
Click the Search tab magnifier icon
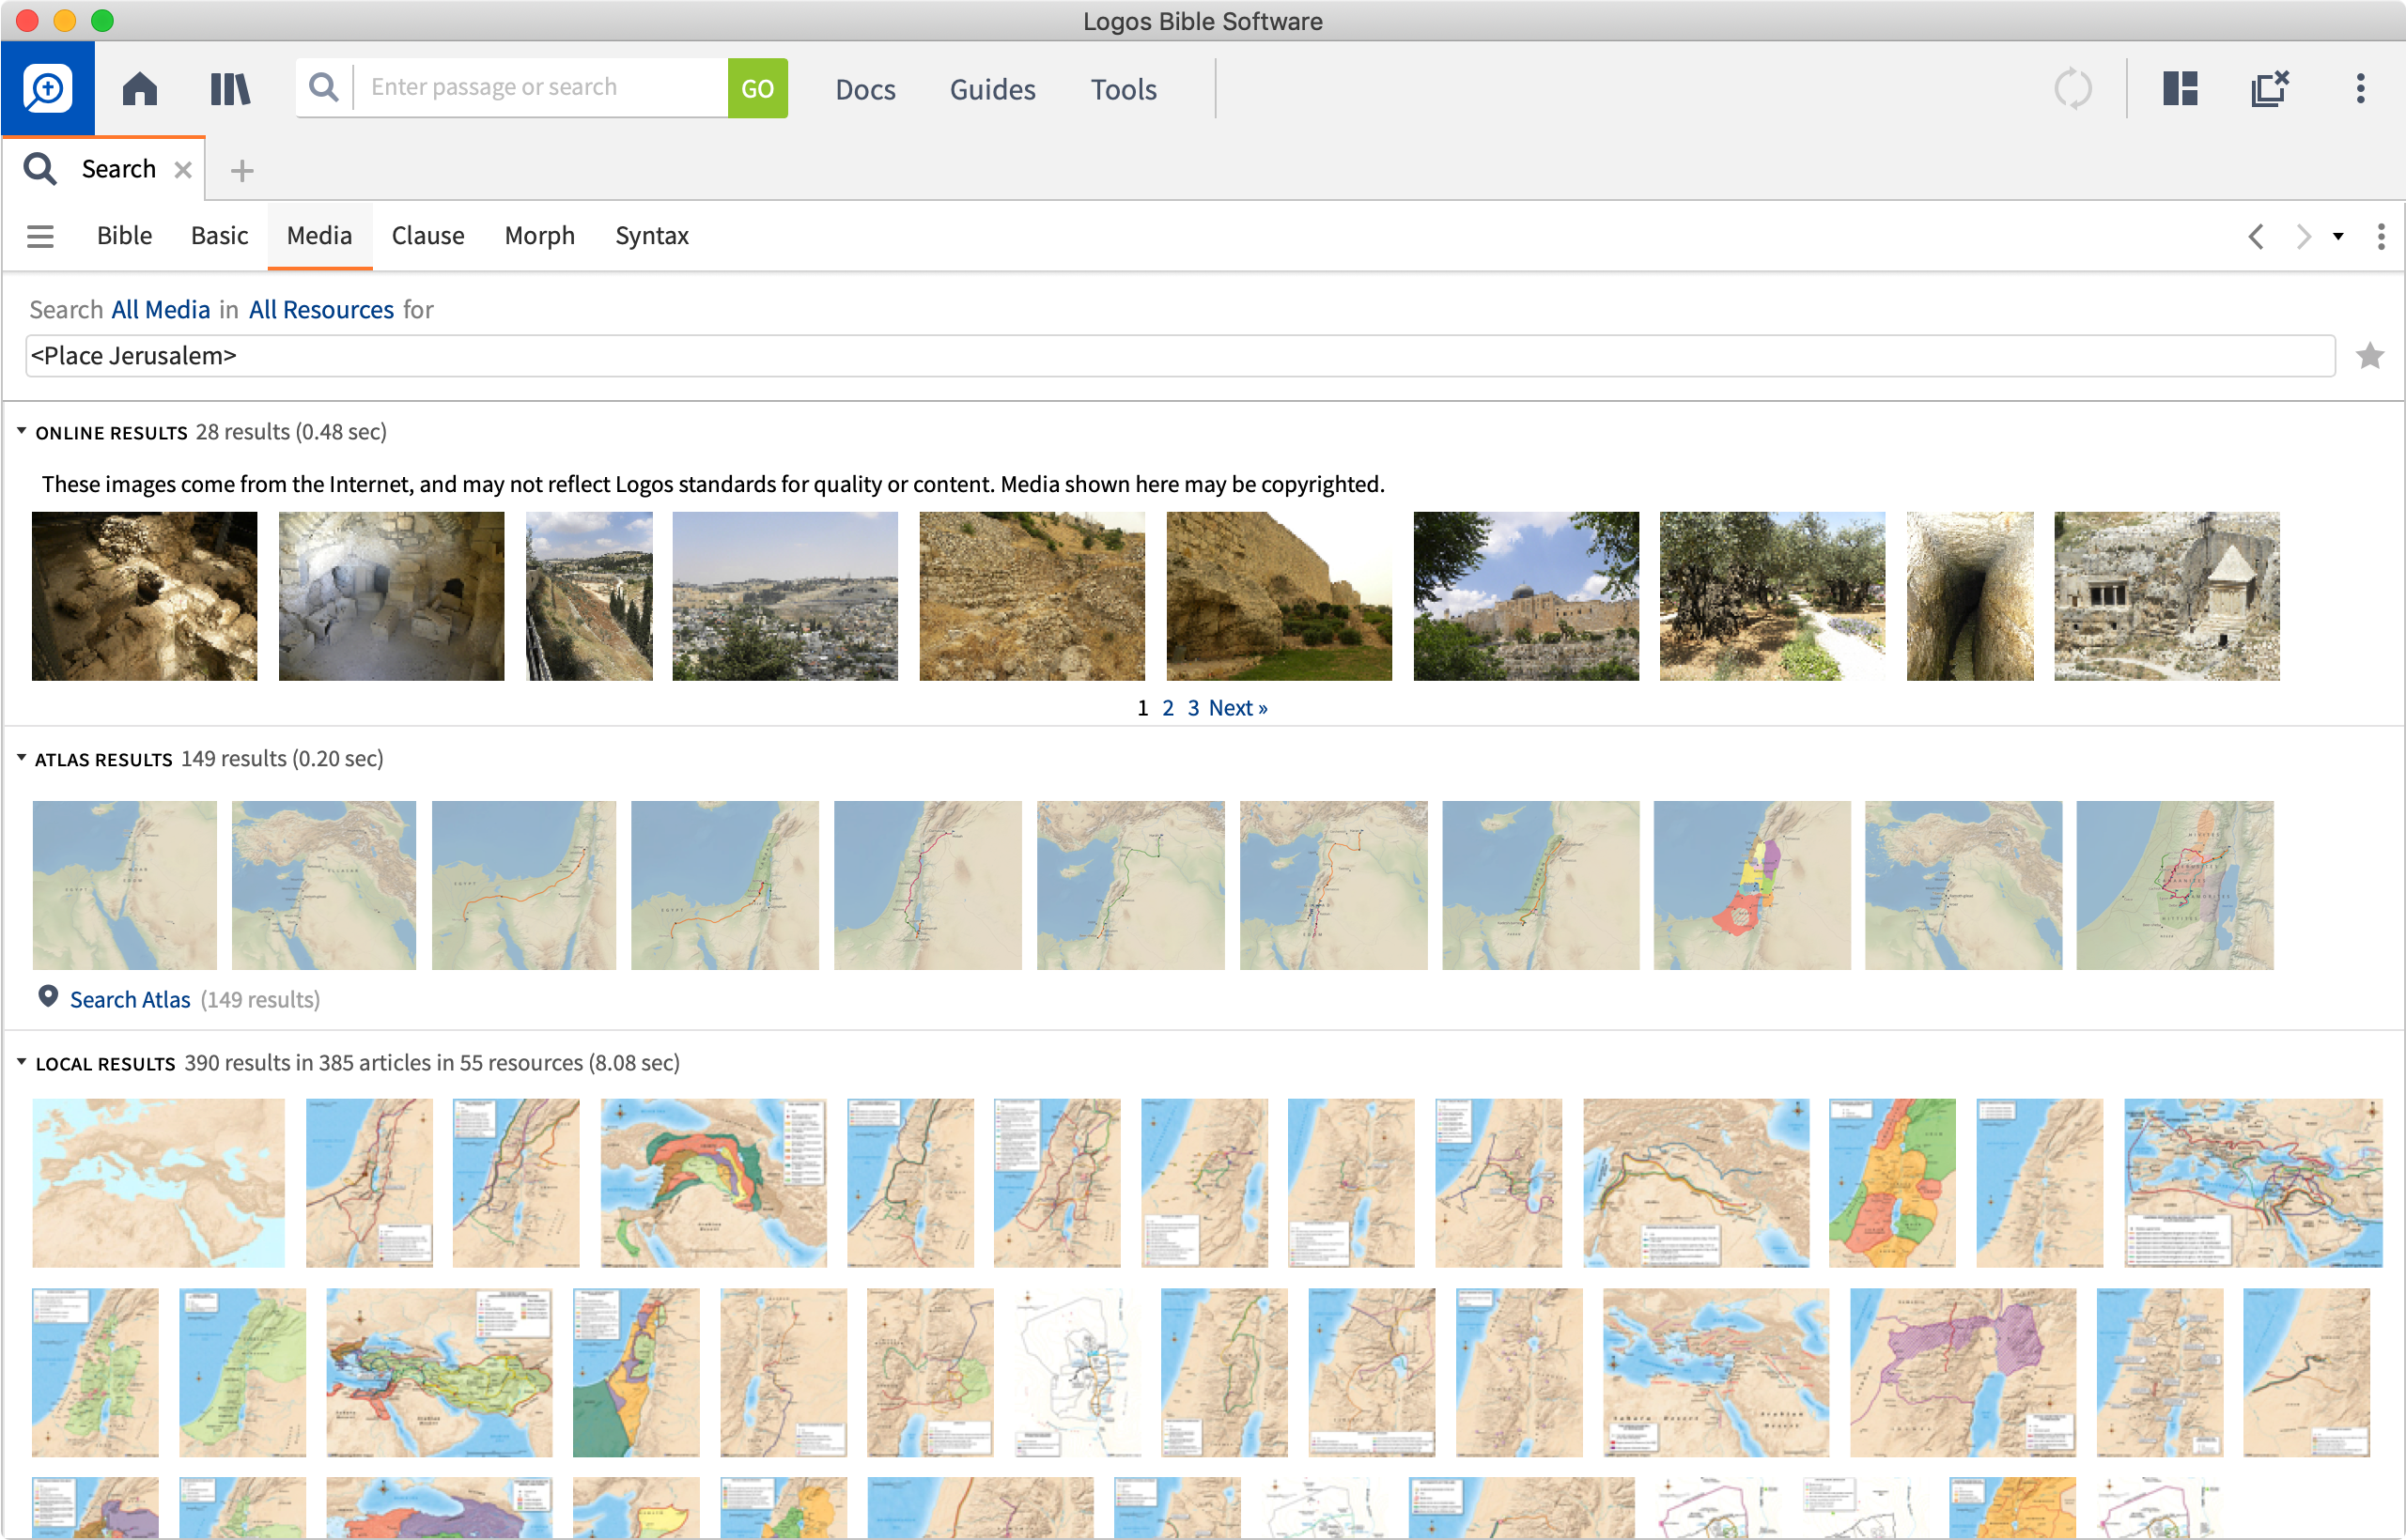click(x=40, y=169)
